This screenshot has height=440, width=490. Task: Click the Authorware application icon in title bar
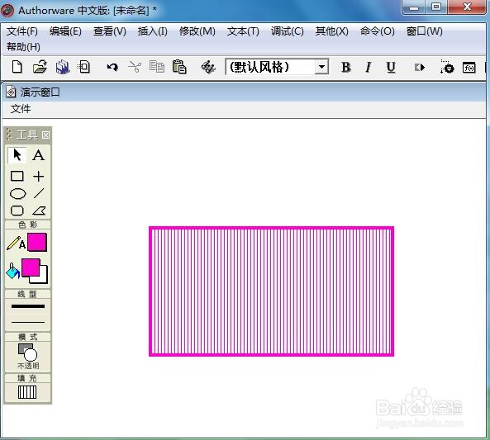[7, 10]
